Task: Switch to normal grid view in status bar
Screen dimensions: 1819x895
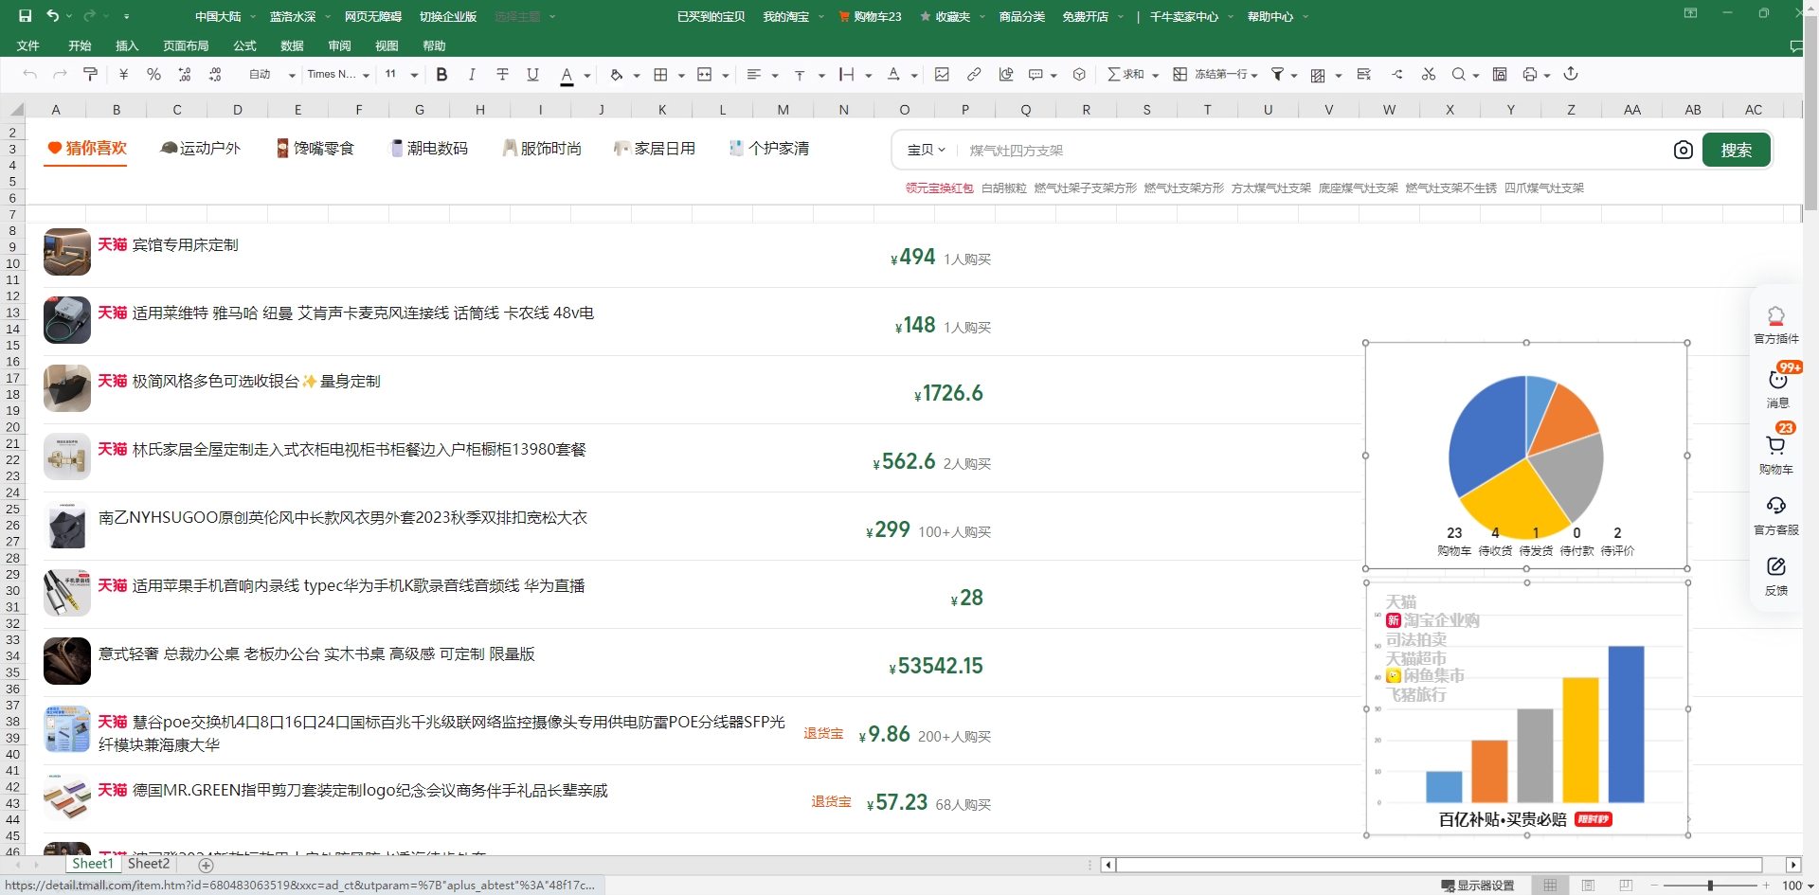Action: click(x=1550, y=886)
